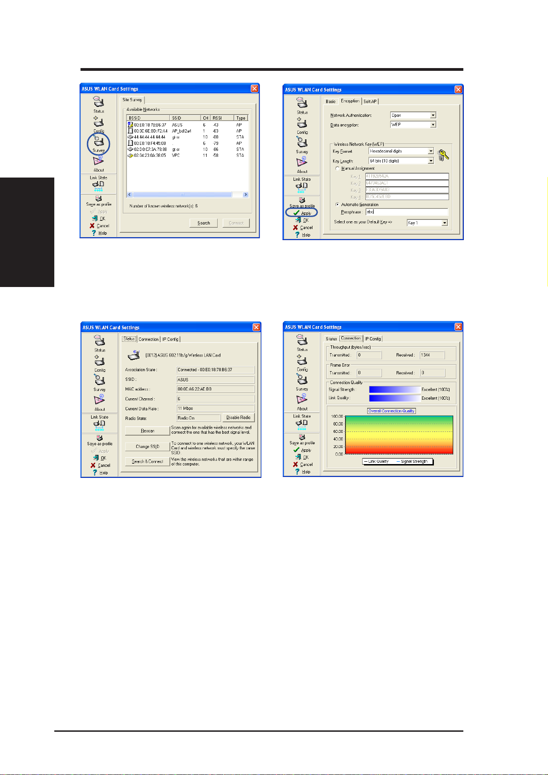This screenshot has height=775, width=548.
Task: Open the Default Key dropdown
Action: [x=444, y=223]
